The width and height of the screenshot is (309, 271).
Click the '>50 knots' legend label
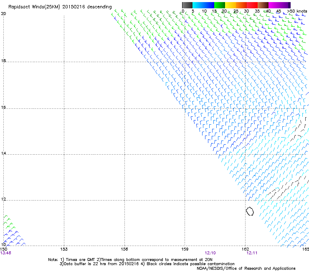click(x=297, y=11)
